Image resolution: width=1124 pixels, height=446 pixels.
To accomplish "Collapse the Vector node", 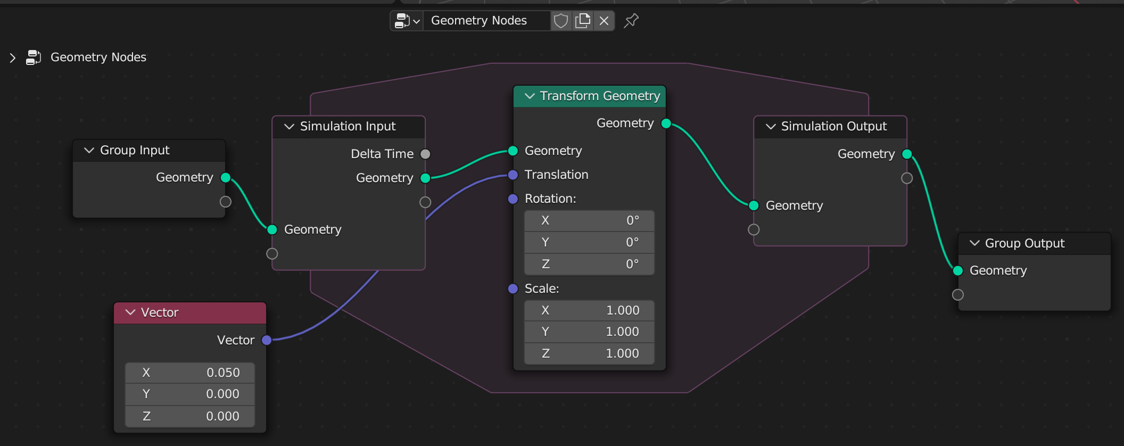I will click(130, 312).
